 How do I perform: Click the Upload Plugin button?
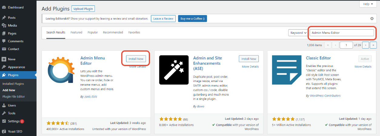tap(83, 8)
